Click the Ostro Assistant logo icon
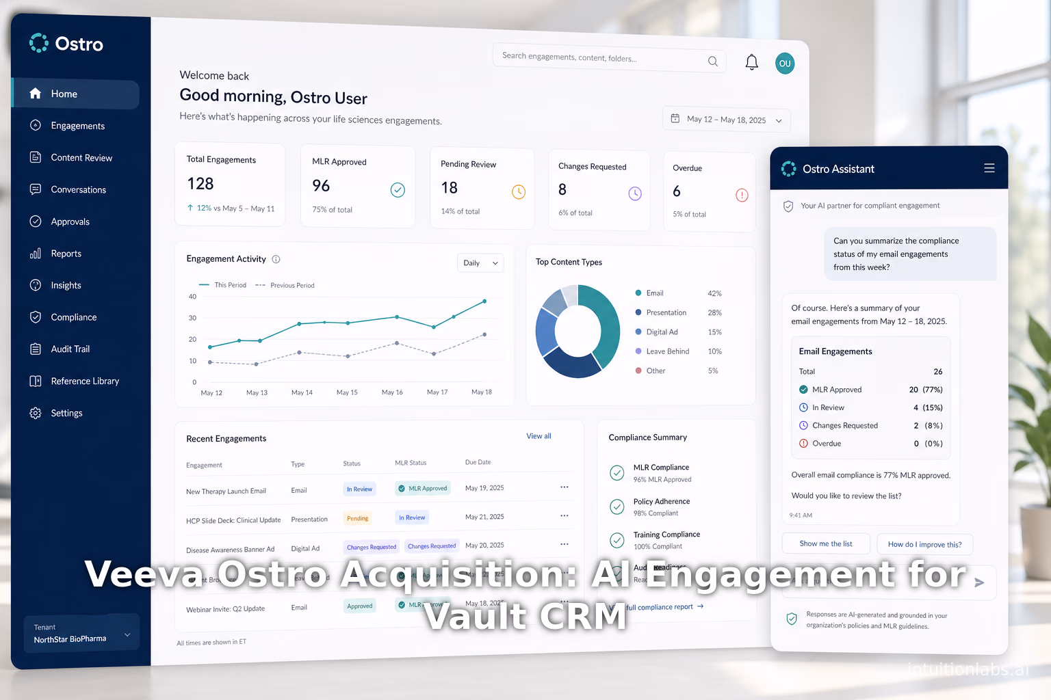The image size is (1051, 700). (x=789, y=168)
